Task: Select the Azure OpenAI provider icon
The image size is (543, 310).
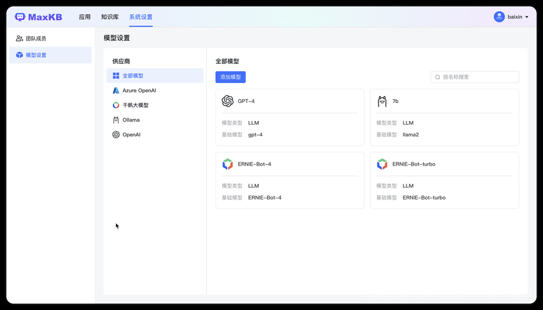Action: coord(116,91)
